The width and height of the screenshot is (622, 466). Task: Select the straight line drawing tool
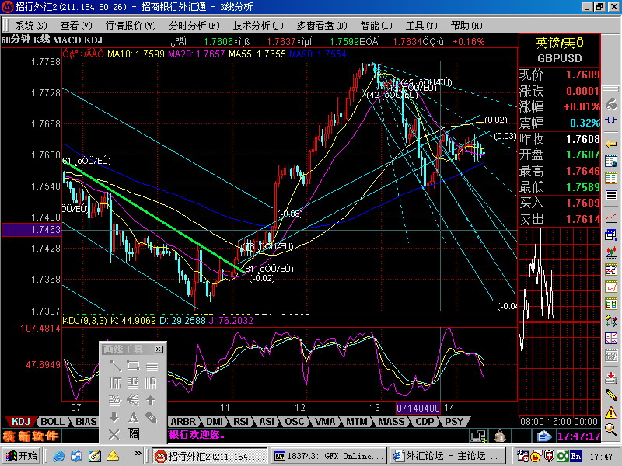pos(114,366)
